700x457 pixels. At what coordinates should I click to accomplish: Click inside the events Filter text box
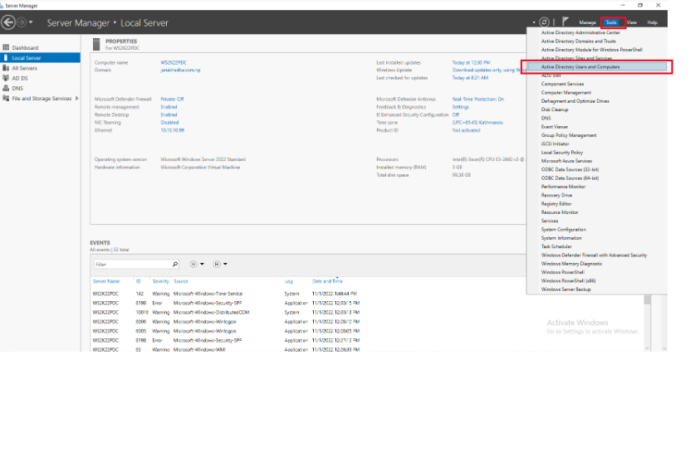point(131,265)
